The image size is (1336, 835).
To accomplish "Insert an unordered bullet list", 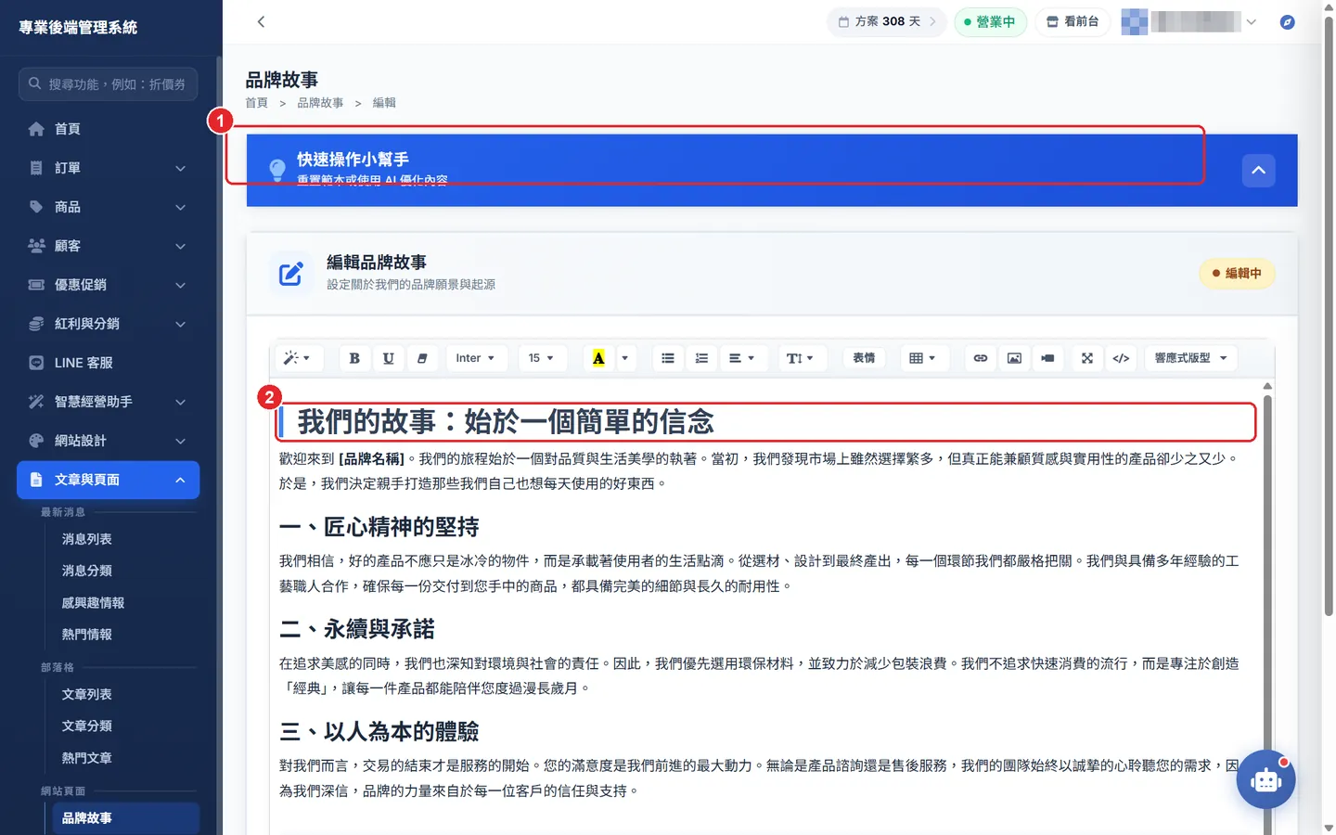I will (x=668, y=358).
